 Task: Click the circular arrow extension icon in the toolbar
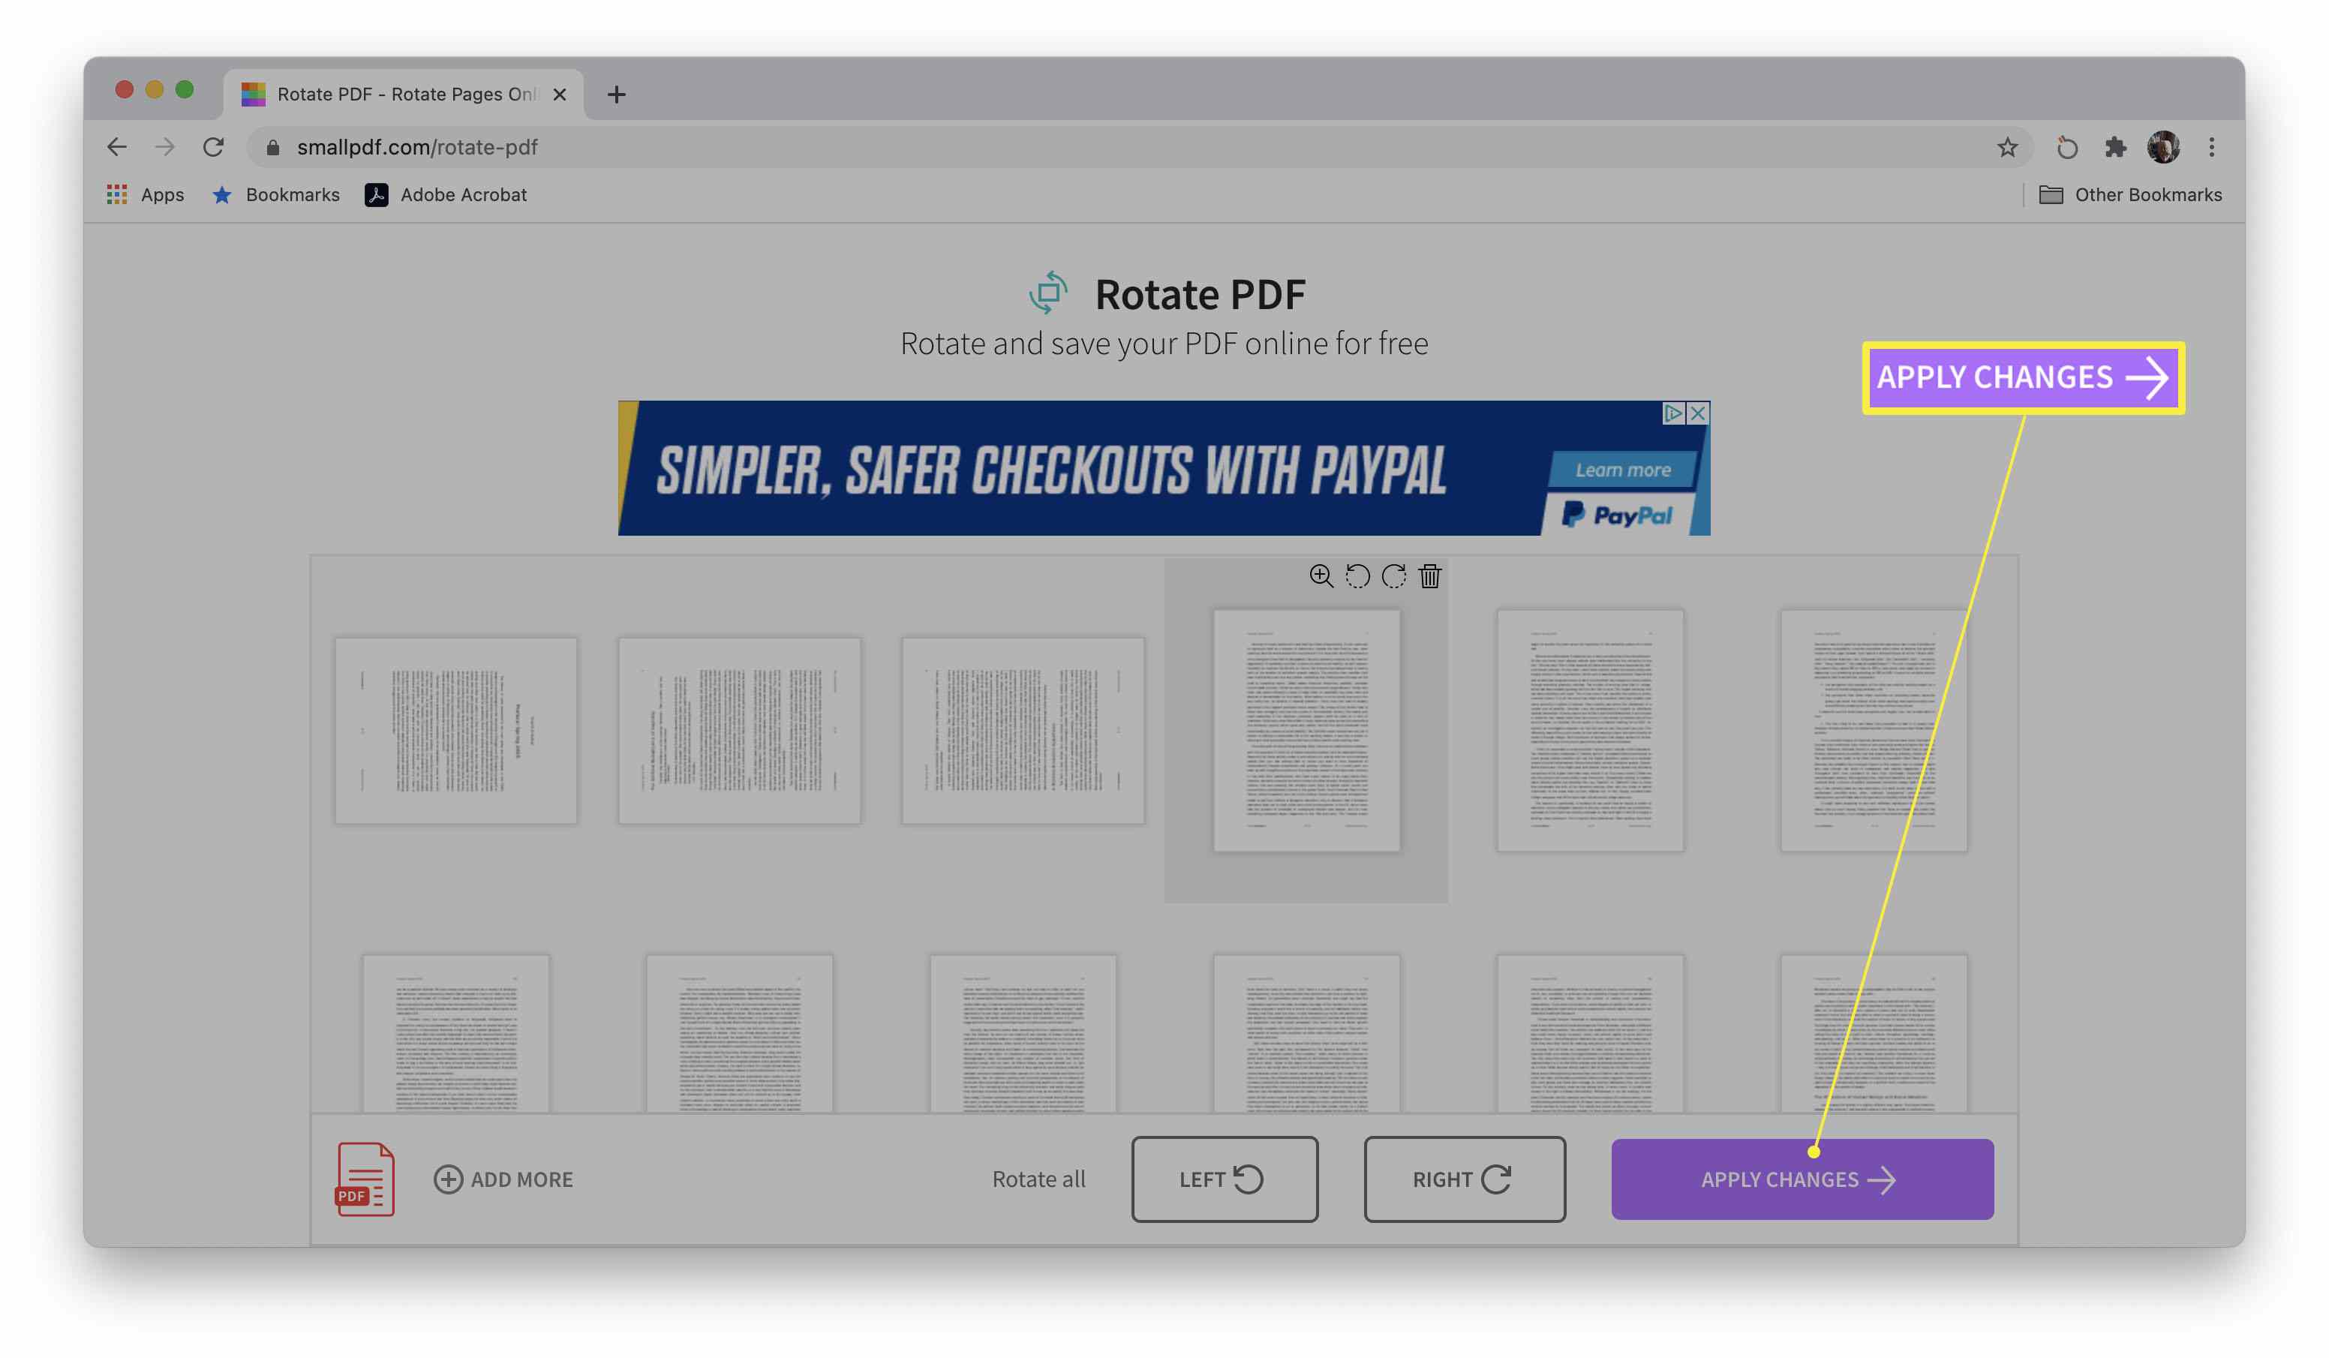click(2066, 147)
